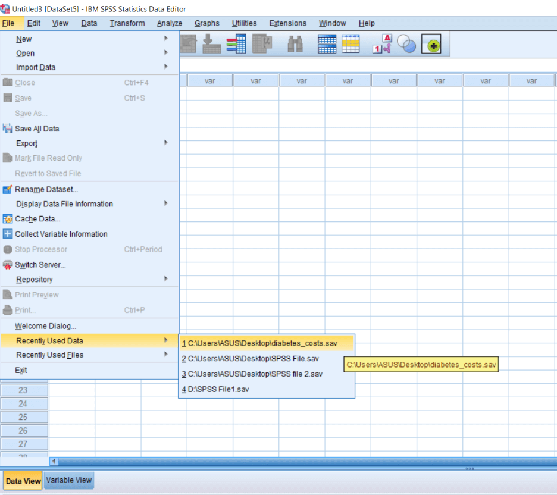Click the horizontal scrollbar below the data grid

click(x=298, y=461)
